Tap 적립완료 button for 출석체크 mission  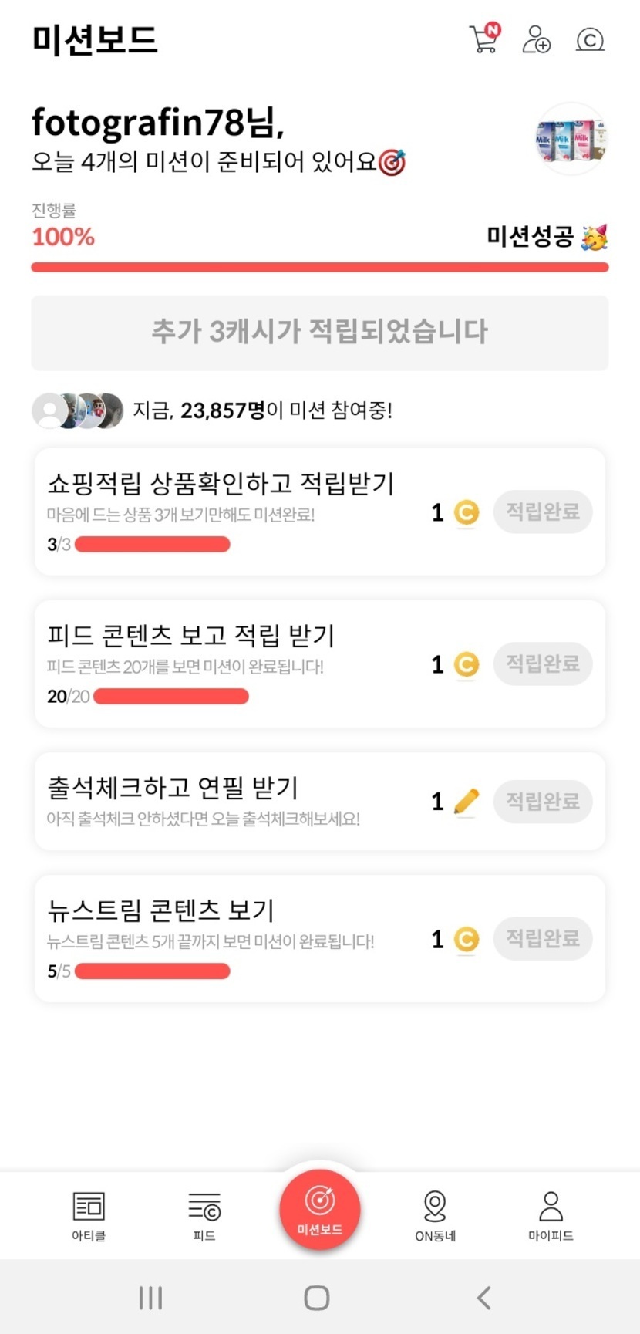(542, 801)
